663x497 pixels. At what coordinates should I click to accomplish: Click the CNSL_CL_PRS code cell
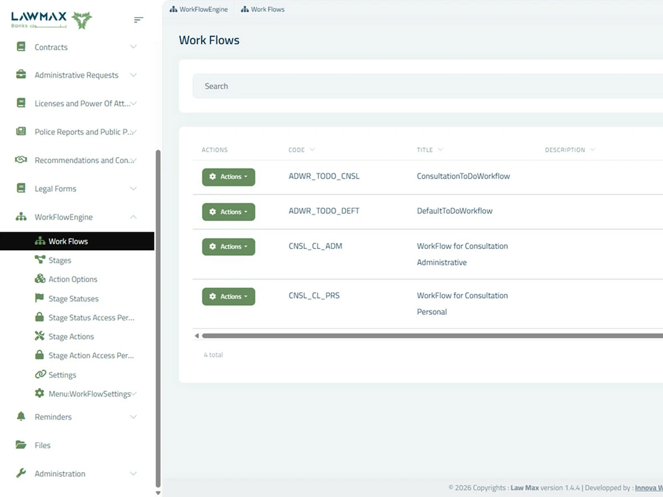pyautogui.click(x=314, y=295)
